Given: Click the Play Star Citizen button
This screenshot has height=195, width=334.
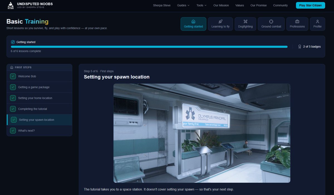Looking at the screenshot, I should [x=310, y=5].
